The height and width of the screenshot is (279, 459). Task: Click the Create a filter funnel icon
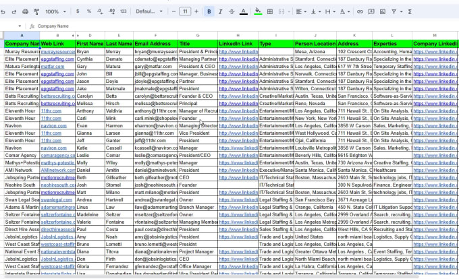point(394,11)
